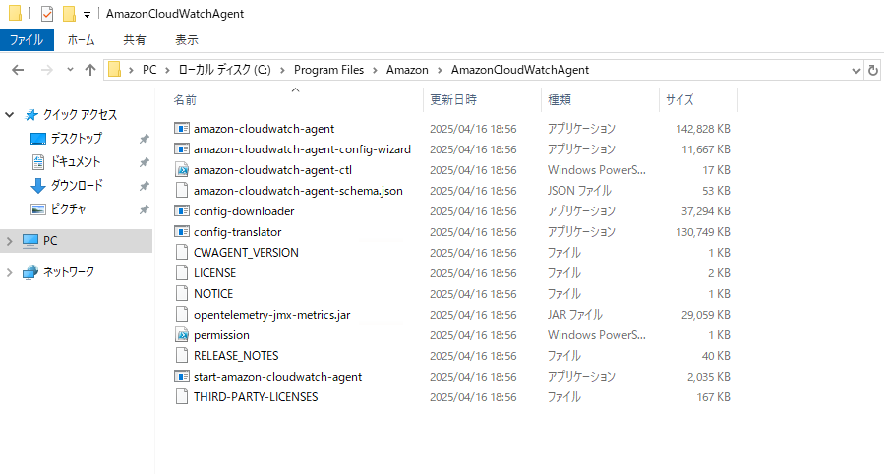Click the folder icon in address bar
The height and width of the screenshot is (474, 884).
pyautogui.click(x=114, y=70)
